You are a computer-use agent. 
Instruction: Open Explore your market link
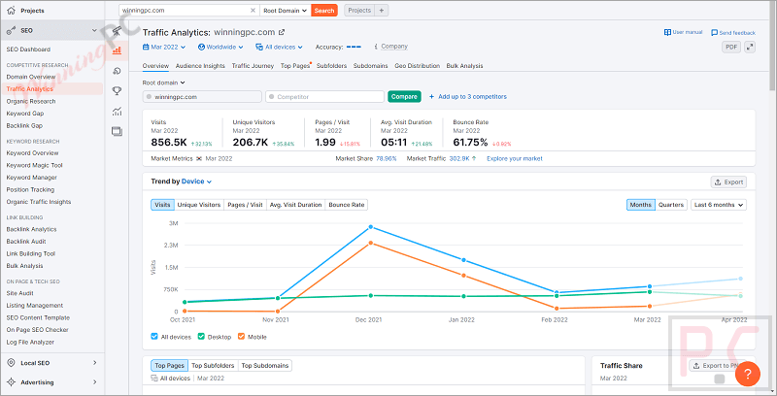[515, 159]
